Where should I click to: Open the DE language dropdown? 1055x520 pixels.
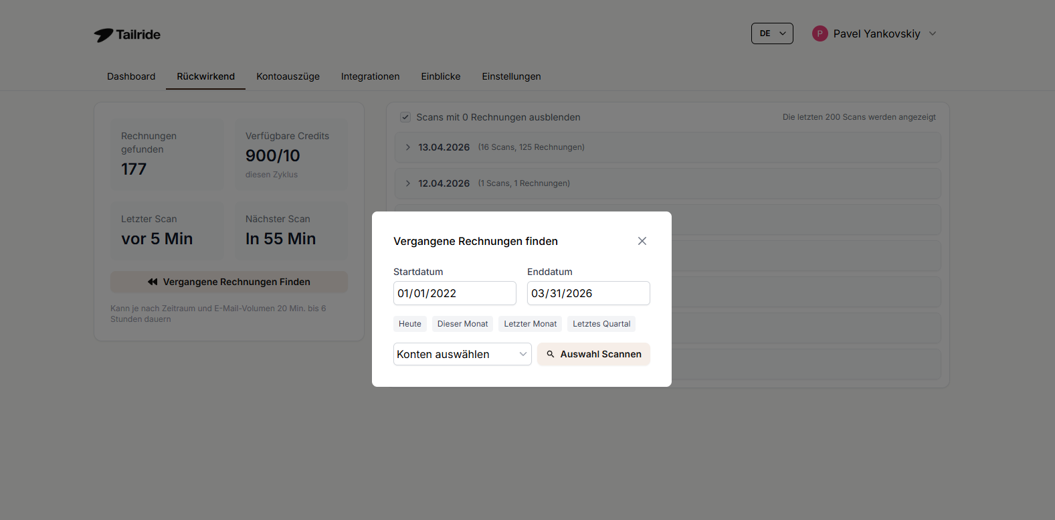(x=772, y=33)
